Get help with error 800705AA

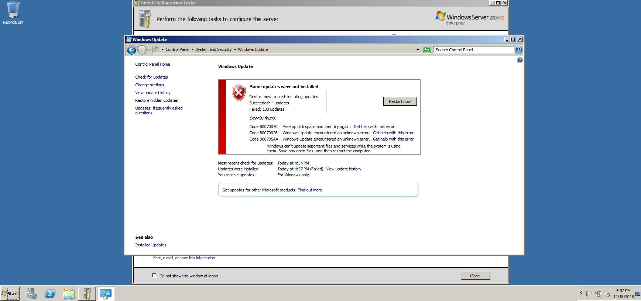click(393, 139)
